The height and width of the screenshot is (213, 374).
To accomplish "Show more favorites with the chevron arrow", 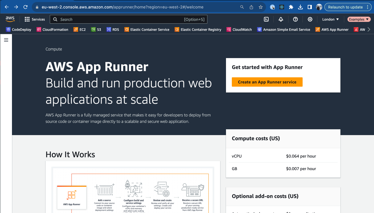I will point(369,29).
